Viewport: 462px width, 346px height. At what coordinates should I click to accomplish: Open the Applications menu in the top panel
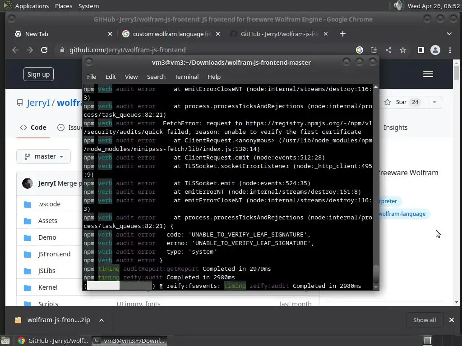pyautogui.click(x=32, y=6)
